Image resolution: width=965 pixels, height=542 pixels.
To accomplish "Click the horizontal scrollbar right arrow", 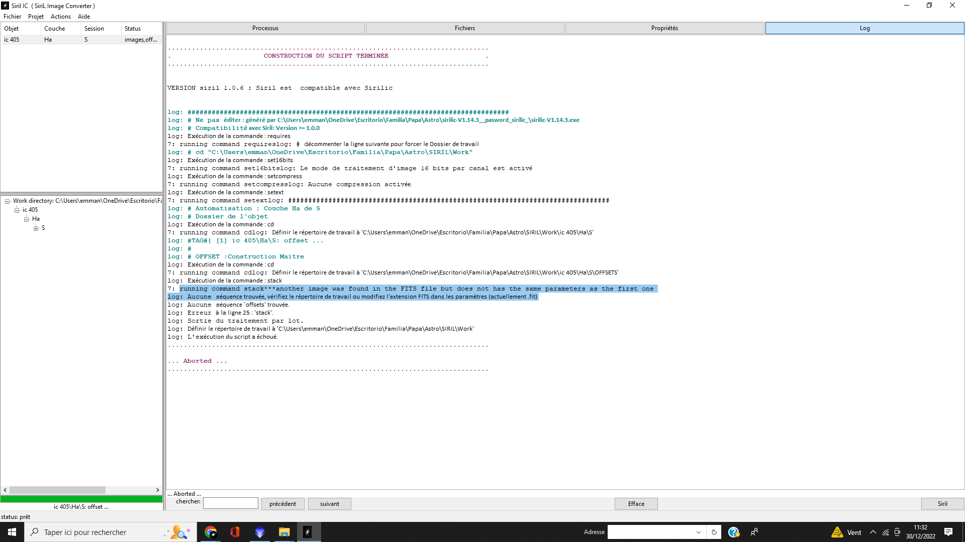I will pyautogui.click(x=157, y=490).
